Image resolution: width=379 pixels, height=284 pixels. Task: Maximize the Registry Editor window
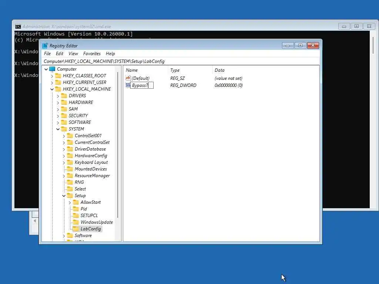pyautogui.click(x=300, y=45)
